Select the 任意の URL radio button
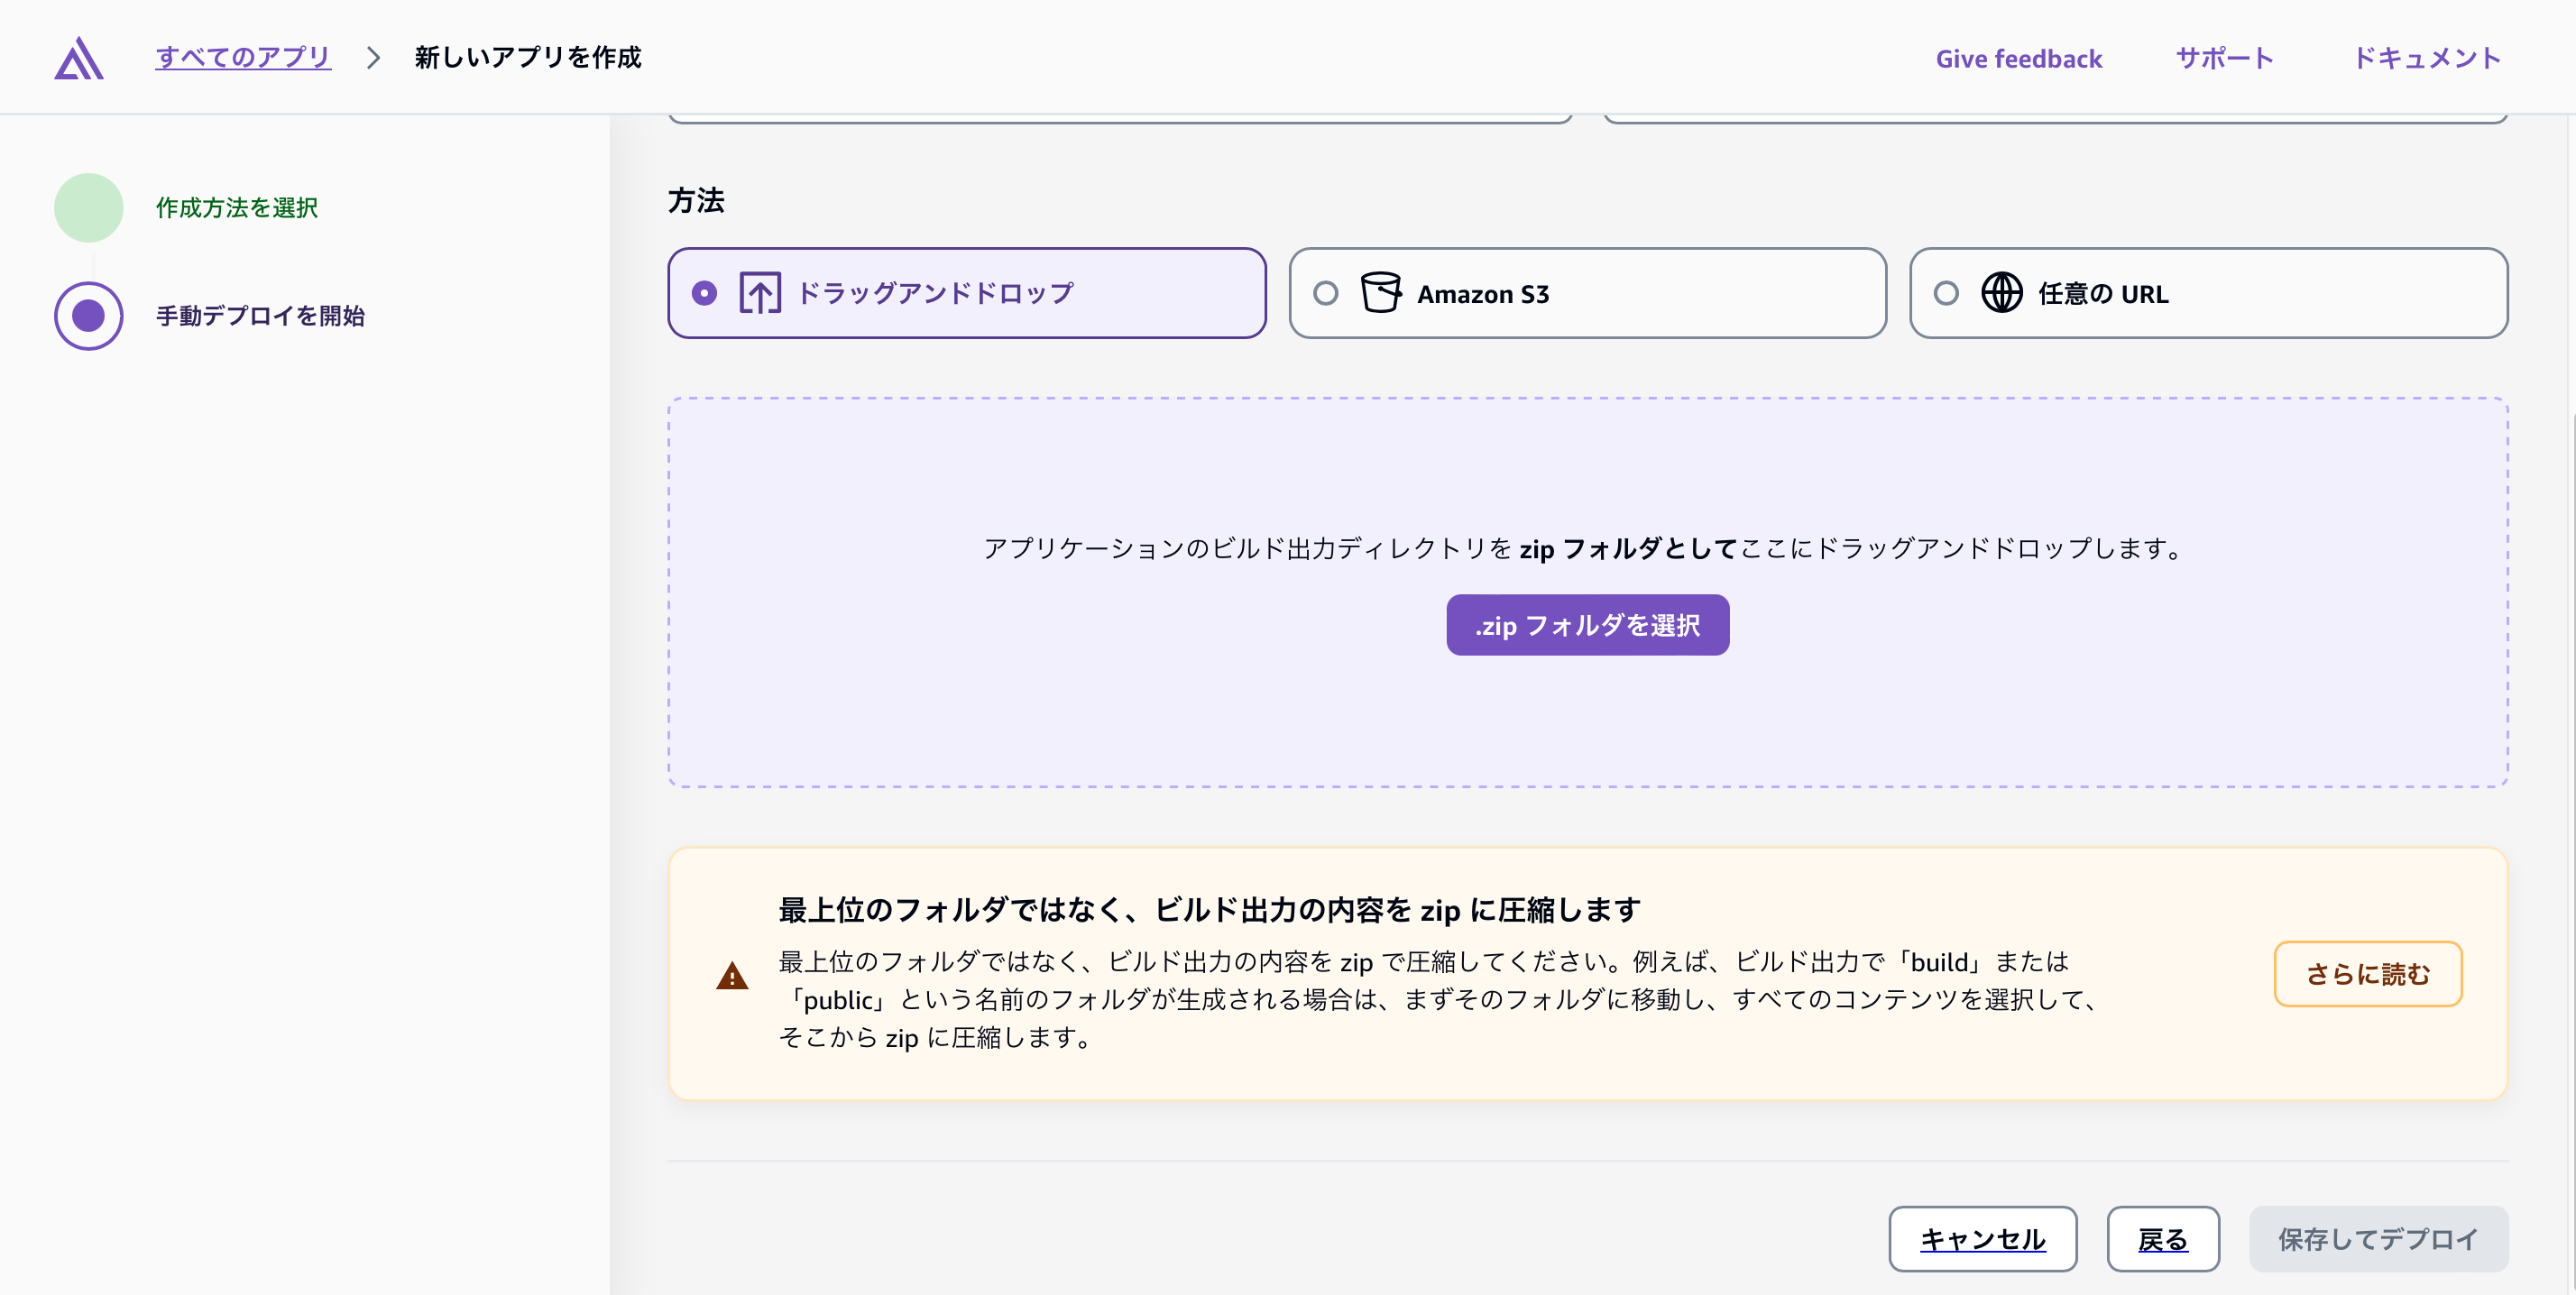 [x=1946, y=293]
